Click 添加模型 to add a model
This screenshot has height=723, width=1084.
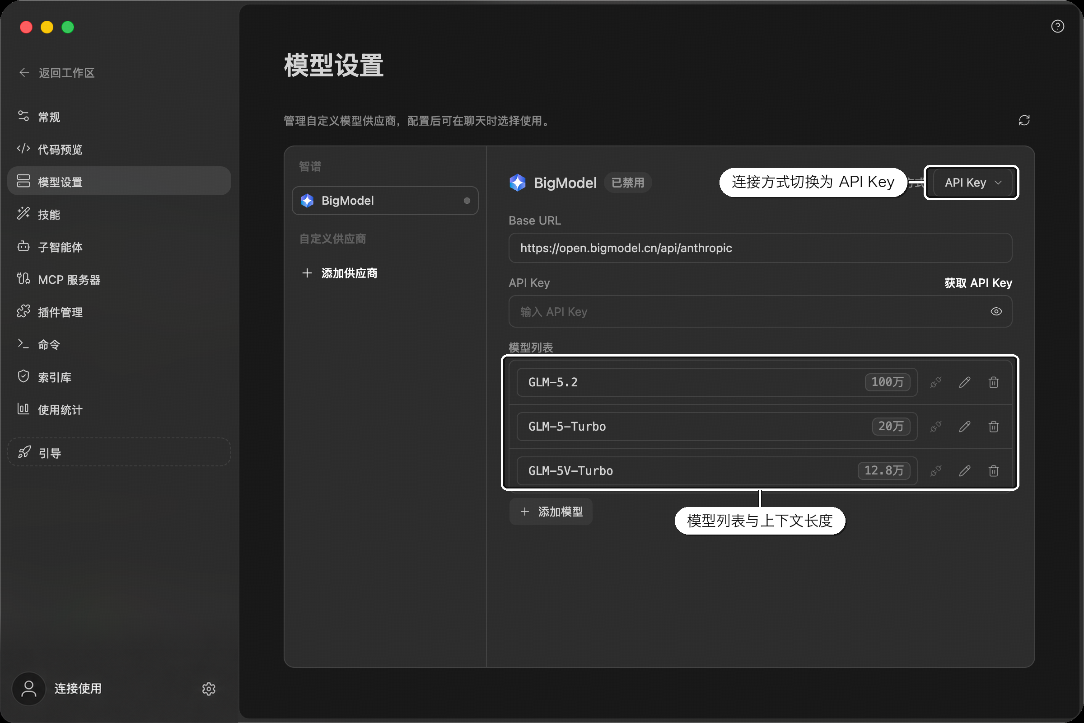pos(551,512)
